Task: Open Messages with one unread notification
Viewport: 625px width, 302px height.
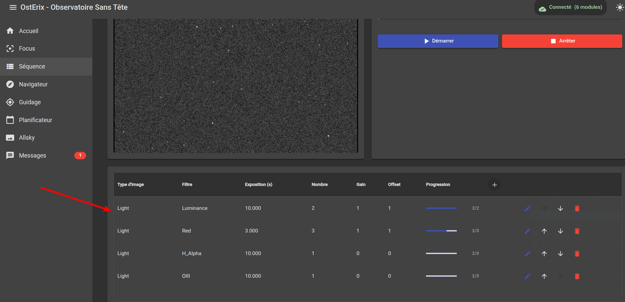Action: (32, 155)
